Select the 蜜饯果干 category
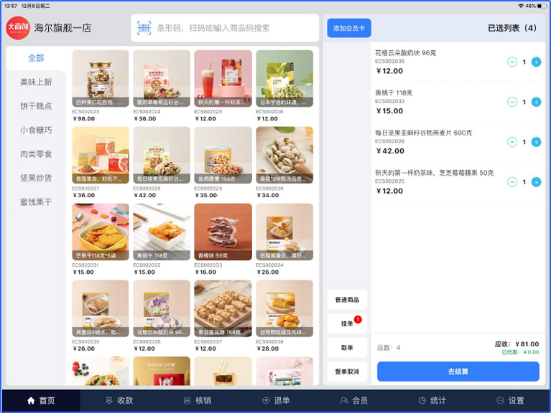The width and height of the screenshot is (551, 413). click(x=36, y=202)
